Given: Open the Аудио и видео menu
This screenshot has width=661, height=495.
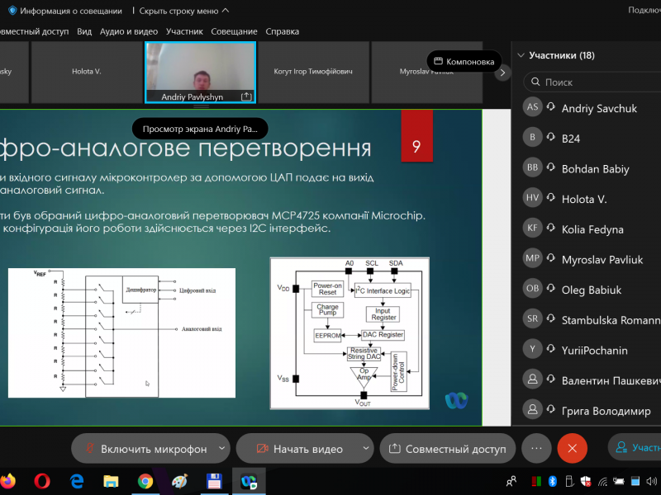Looking at the screenshot, I should (128, 31).
